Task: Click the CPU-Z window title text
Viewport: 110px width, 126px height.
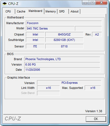Action: [x=13, y=4]
